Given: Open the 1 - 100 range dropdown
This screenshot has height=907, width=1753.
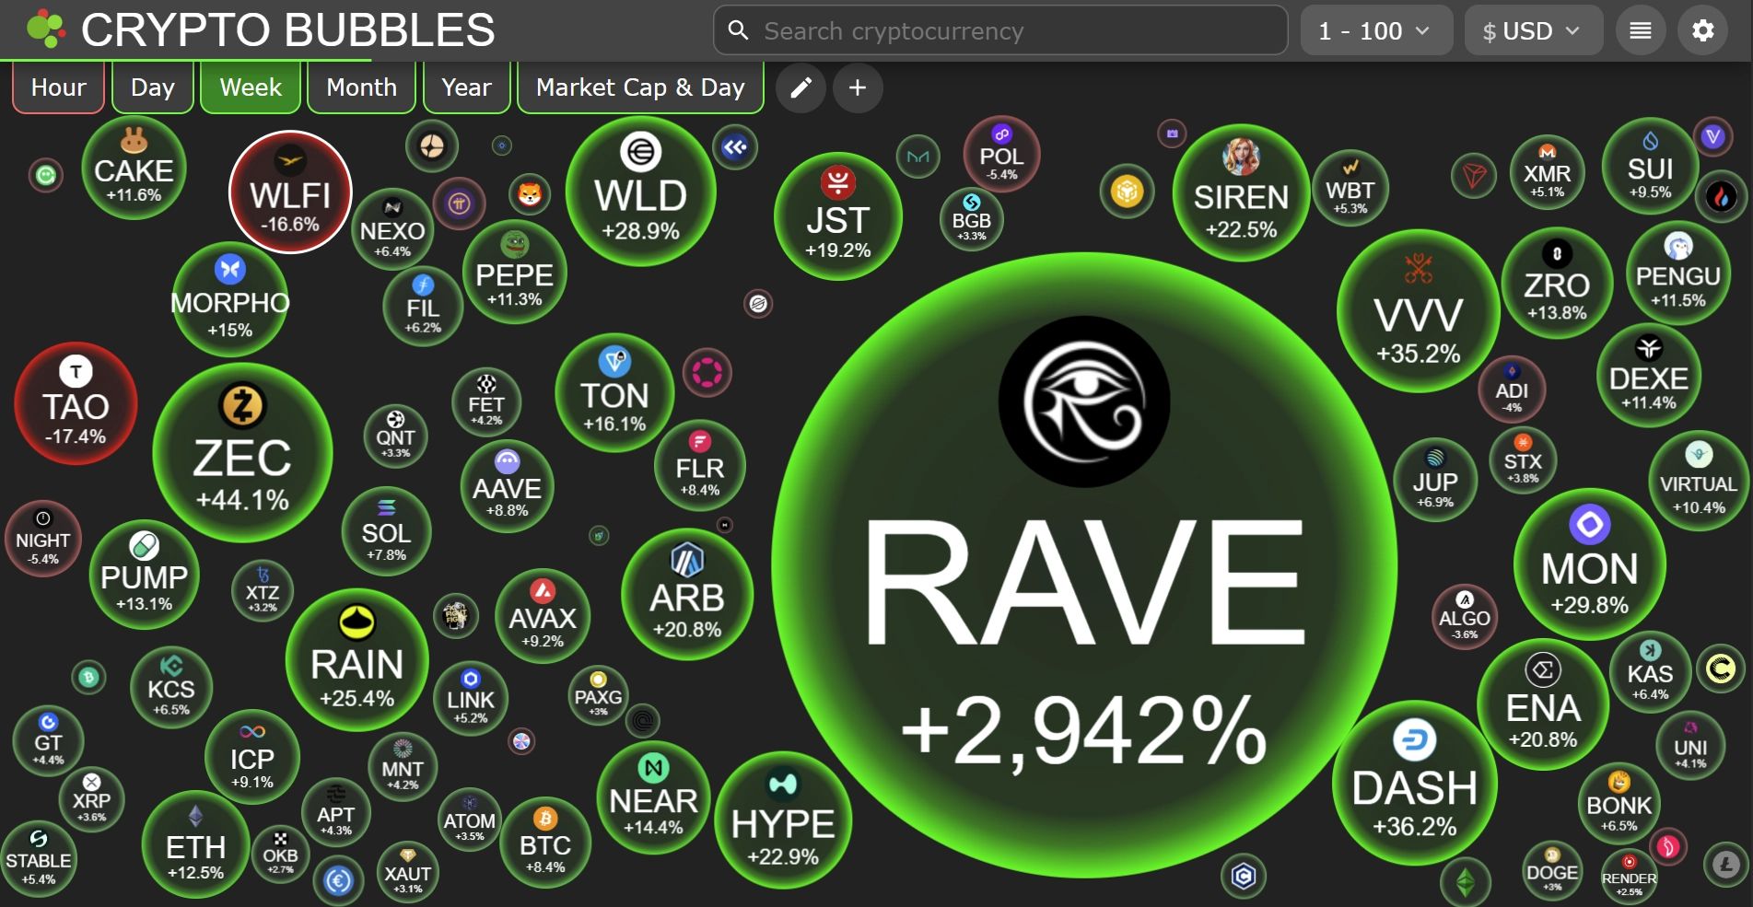Looking at the screenshot, I should 1376,30.
